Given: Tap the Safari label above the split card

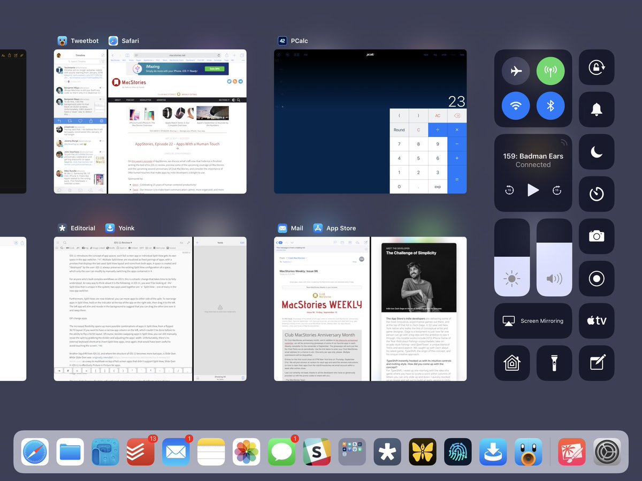Looking at the screenshot, I should tap(130, 41).
